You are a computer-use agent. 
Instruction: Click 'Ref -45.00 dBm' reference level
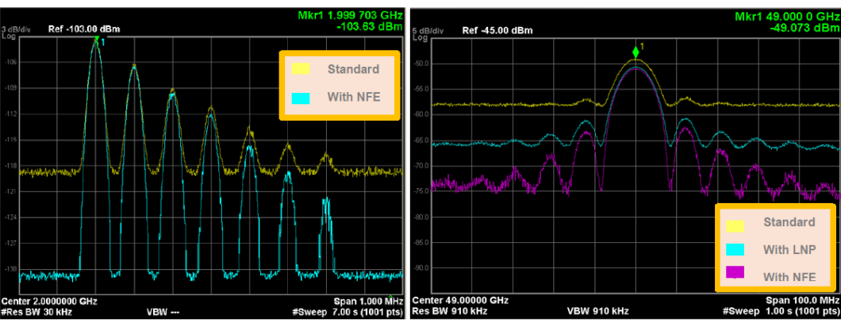(x=497, y=31)
